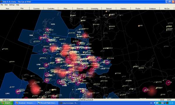
Task: Click the IvAe 0.8.6 beta taskbar button
Action: click(x=69, y=103)
